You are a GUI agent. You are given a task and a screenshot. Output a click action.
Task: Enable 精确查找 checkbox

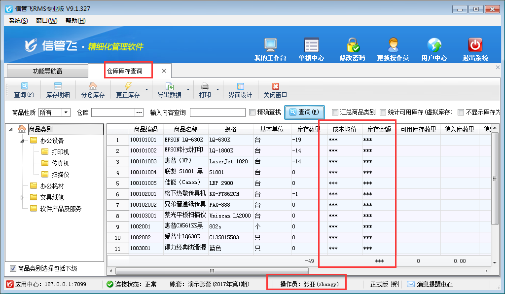pos(253,112)
